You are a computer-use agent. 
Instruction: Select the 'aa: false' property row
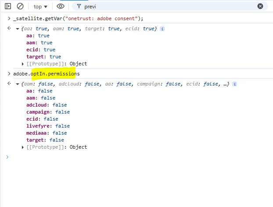[39, 91]
